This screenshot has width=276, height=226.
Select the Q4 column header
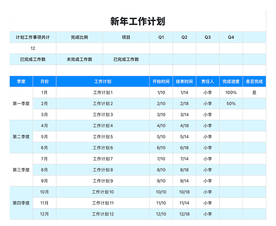pyautogui.click(x=231, y=37)
